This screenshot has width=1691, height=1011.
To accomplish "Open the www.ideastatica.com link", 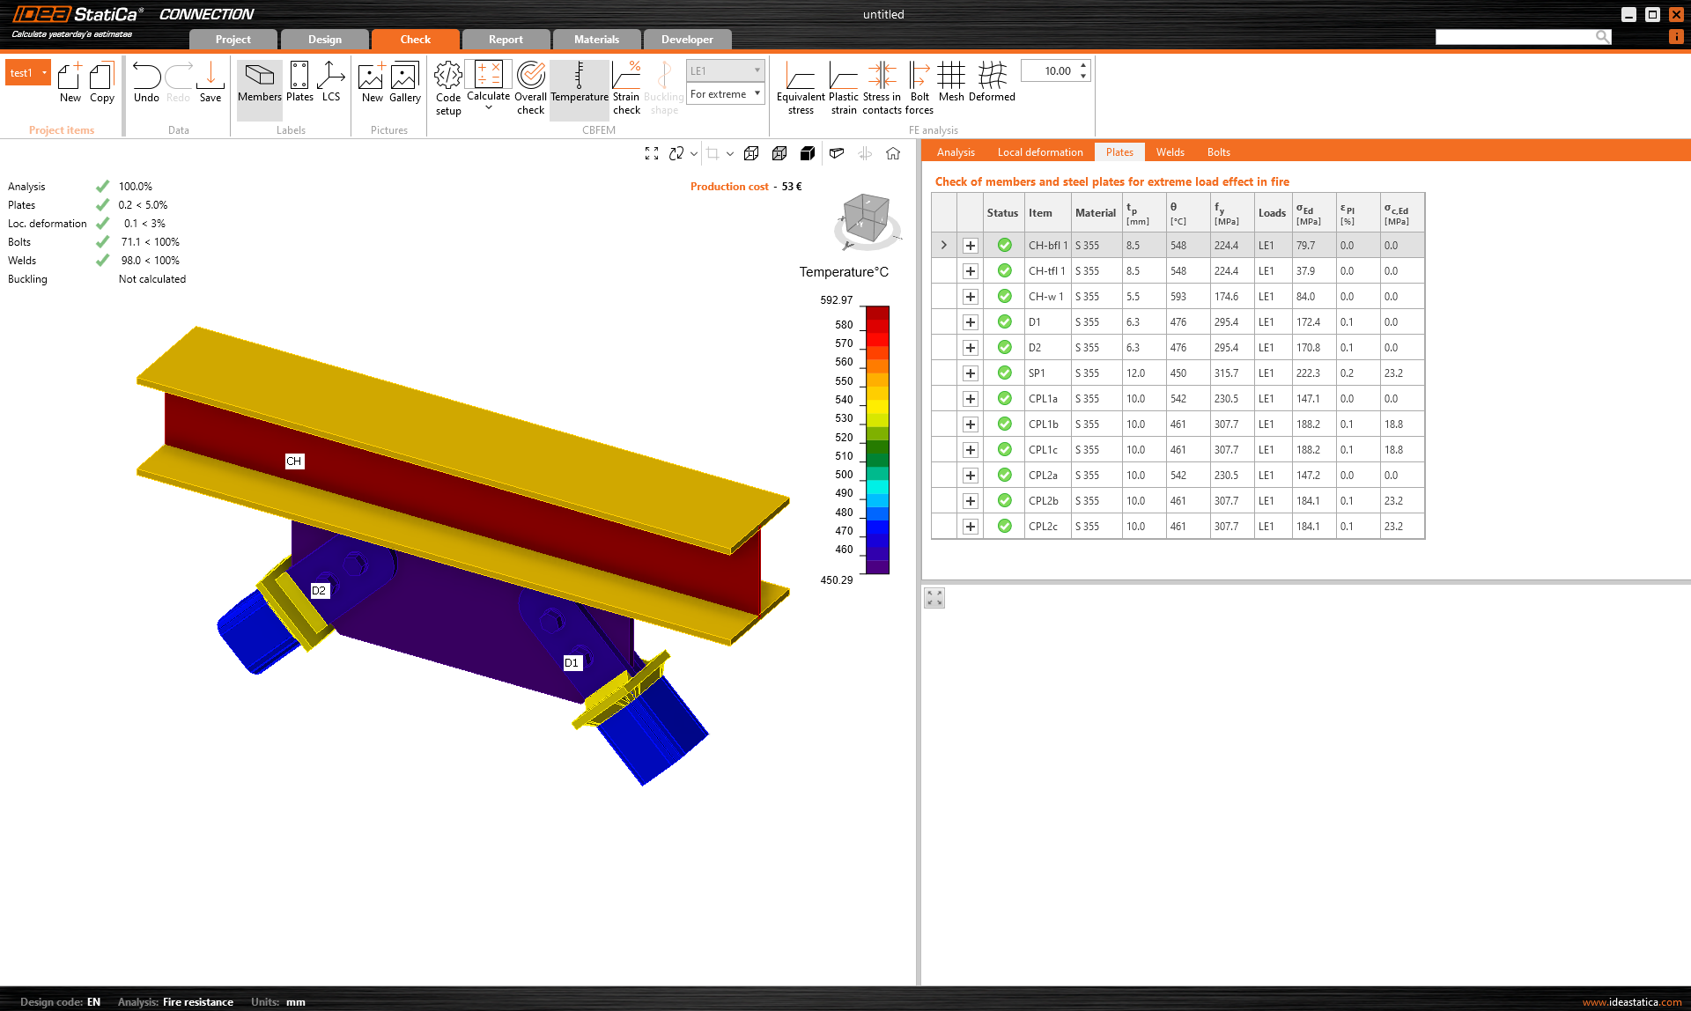I will [1631, 1002].
